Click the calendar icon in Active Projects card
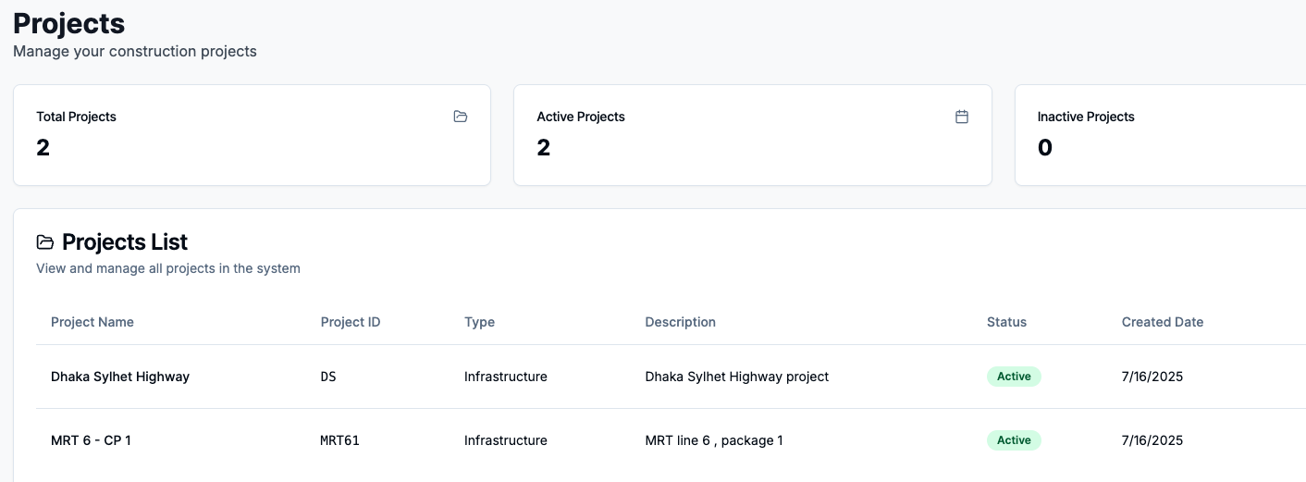Image resolution: width=1306 pixels, height=482 pixels. pyautogui.click(x=961, y=117)
